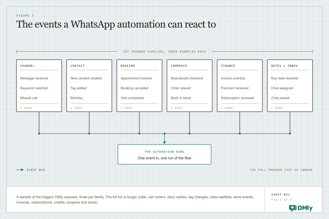Select 'Back in stock' trigger
This screenshot has width=329, height=219.
pos(181,98)
